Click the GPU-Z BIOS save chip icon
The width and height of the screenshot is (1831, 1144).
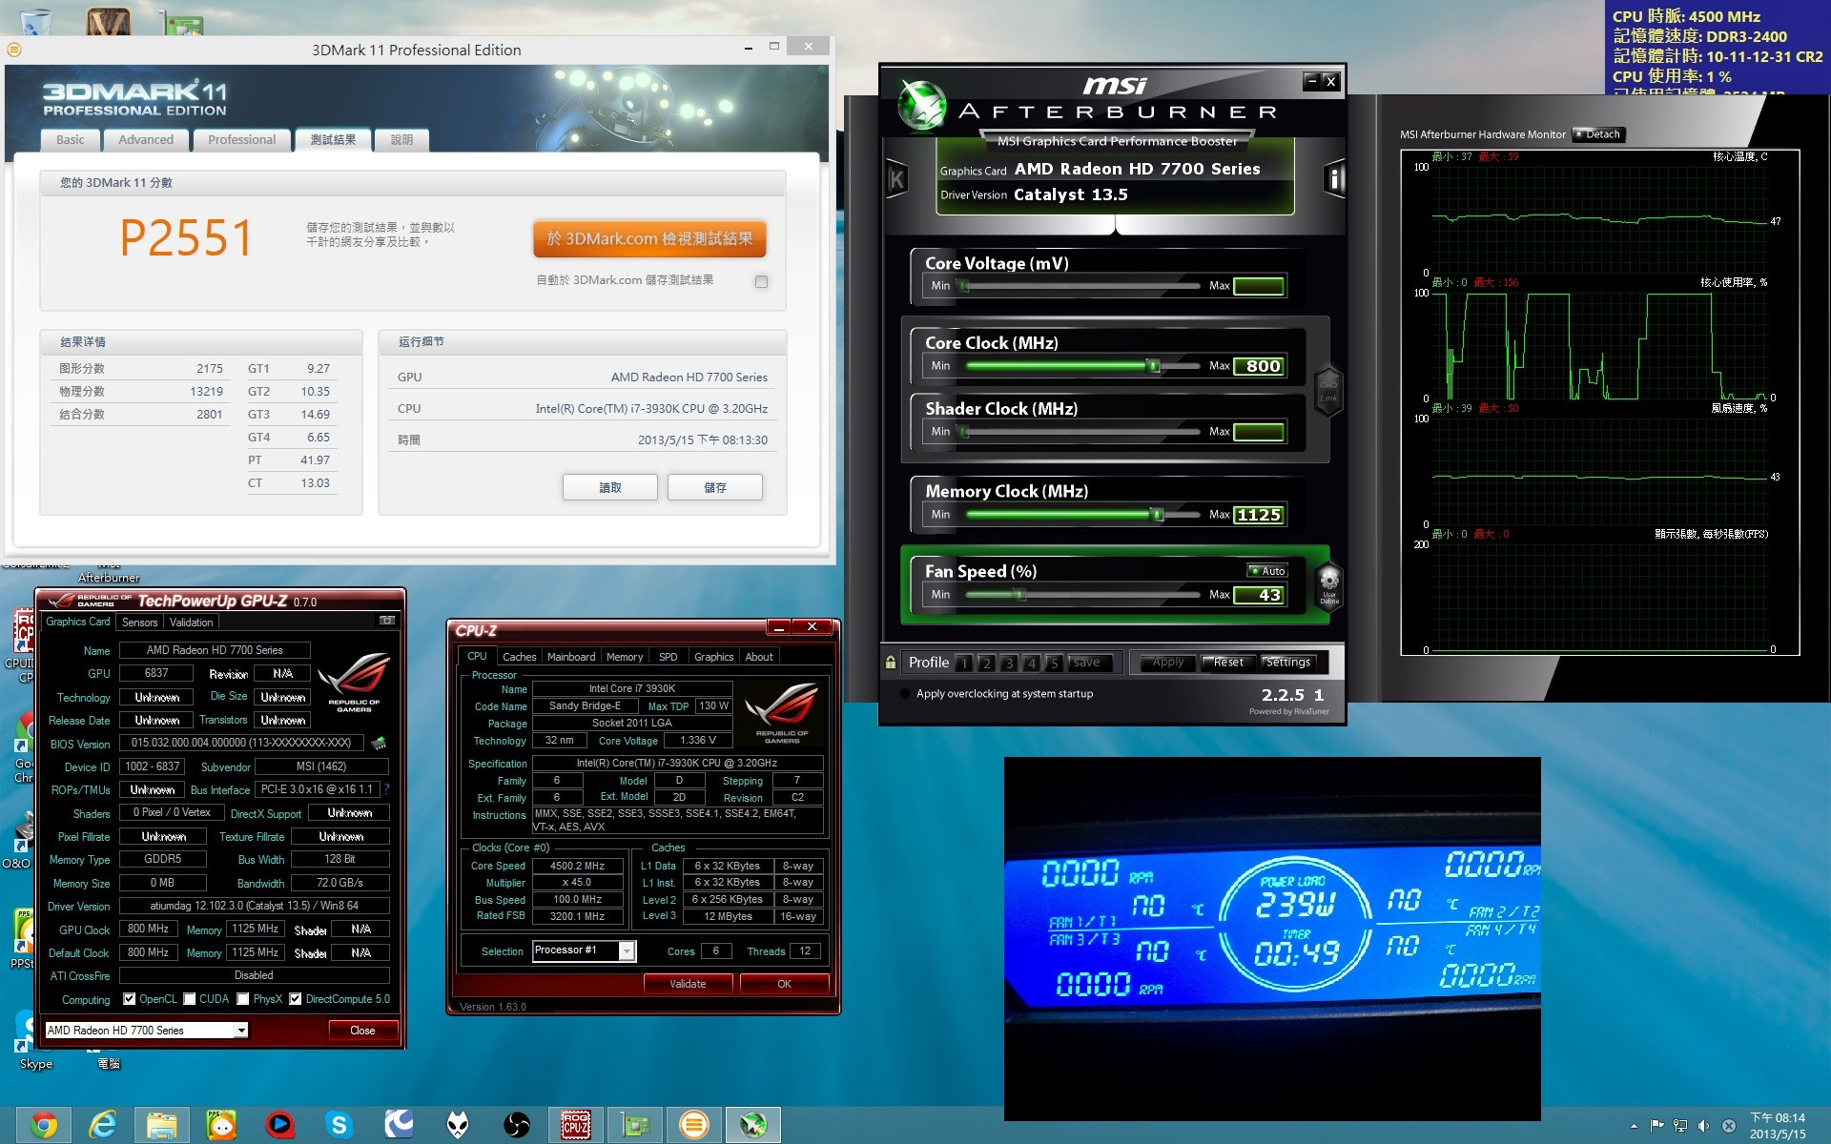click(x=379, y=743)
